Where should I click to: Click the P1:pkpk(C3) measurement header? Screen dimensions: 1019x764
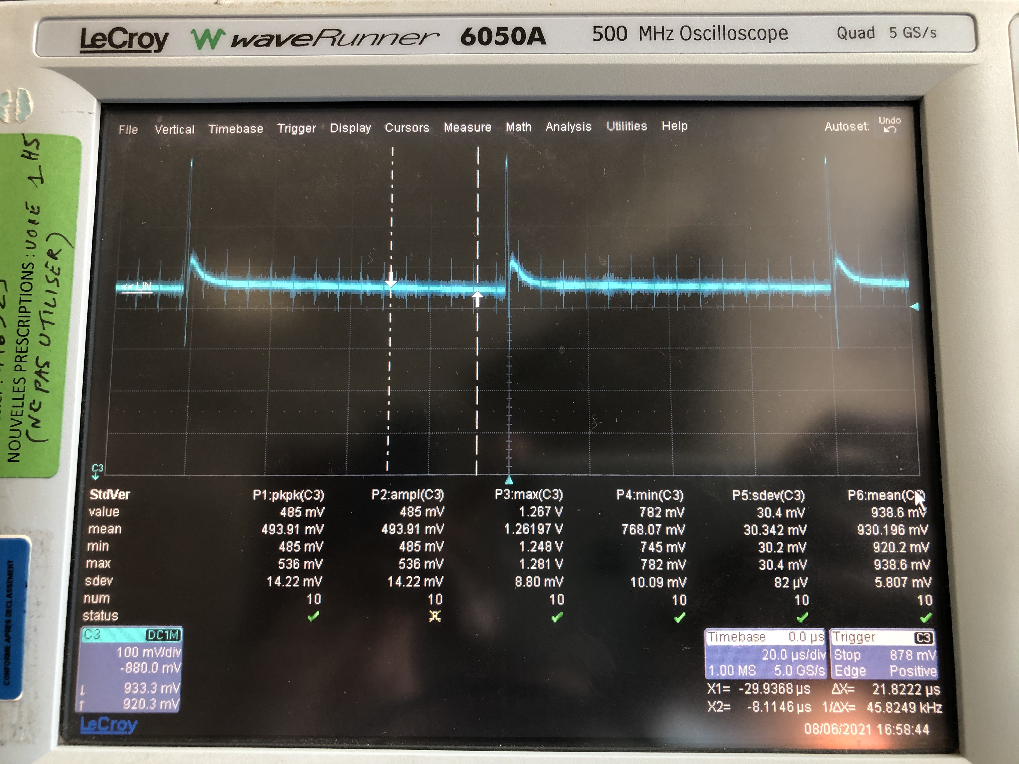288,495
